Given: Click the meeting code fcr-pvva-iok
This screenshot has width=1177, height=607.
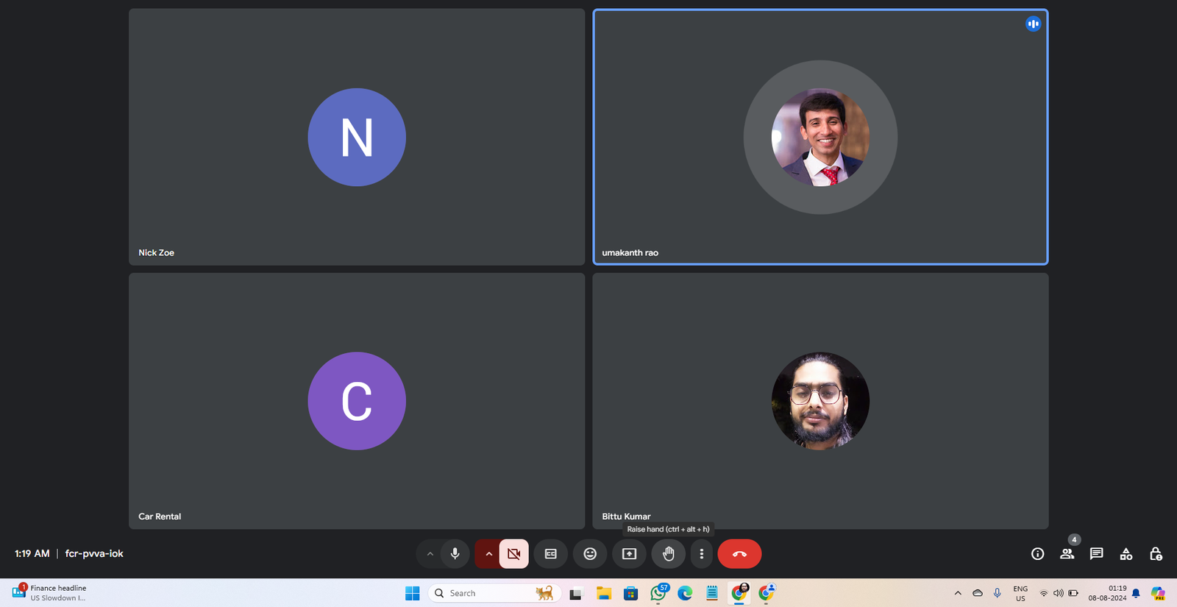Looking at the screenshot, I should (x=94, y=553).
